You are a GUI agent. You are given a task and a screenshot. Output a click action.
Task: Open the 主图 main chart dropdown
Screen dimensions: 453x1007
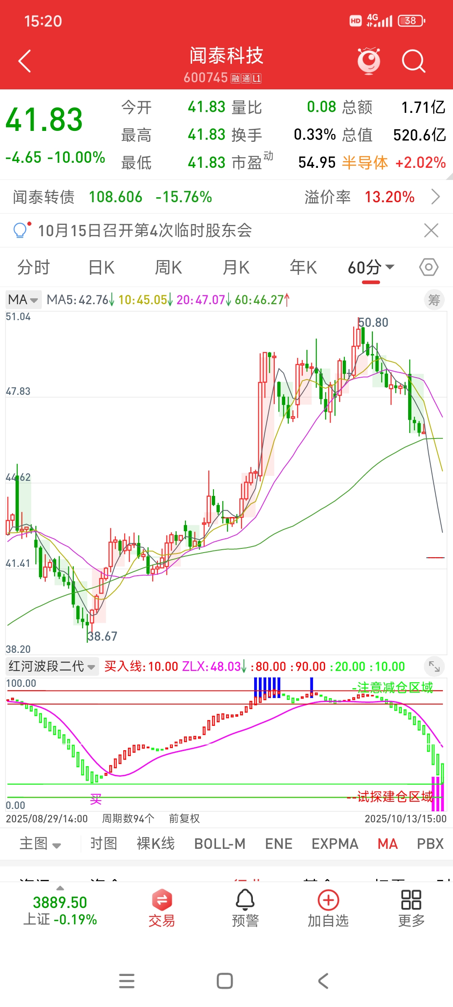[40, 843]
